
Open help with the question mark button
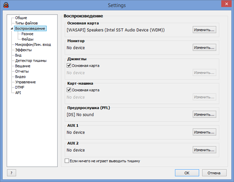point(11,173)
